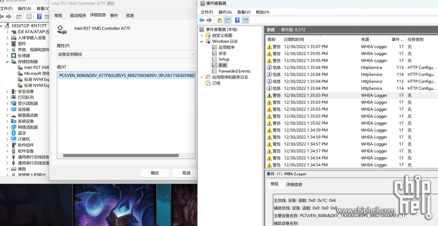Click the 固件 firmware icon in Device Manager
Image resolution: width=438 pixels, height=226 pixels.
13,43
